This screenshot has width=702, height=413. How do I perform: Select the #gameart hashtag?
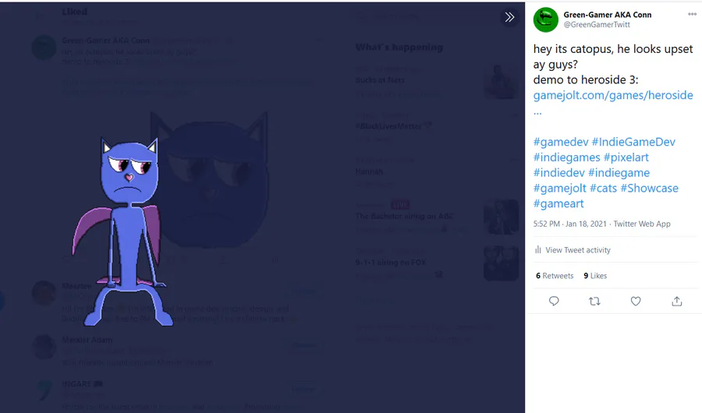point(558,203)
